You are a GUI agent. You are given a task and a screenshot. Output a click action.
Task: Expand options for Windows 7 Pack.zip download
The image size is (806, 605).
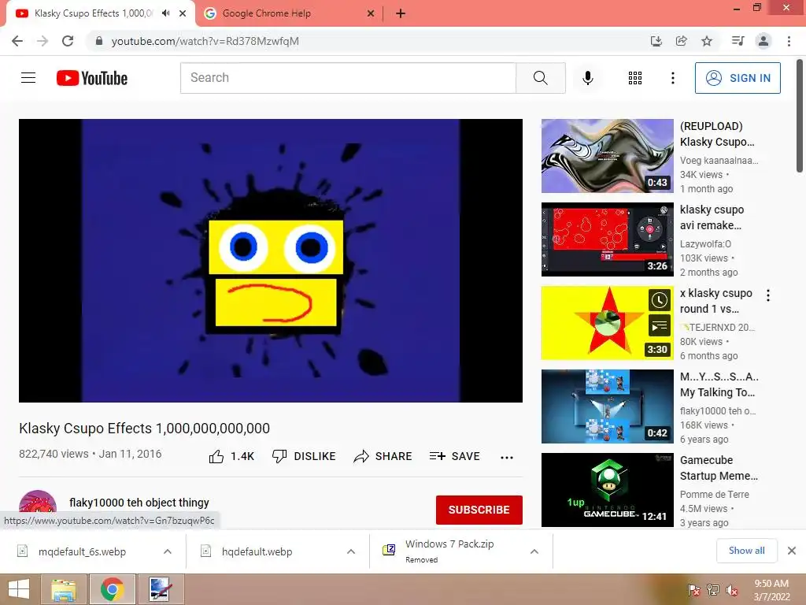point(534,551)
